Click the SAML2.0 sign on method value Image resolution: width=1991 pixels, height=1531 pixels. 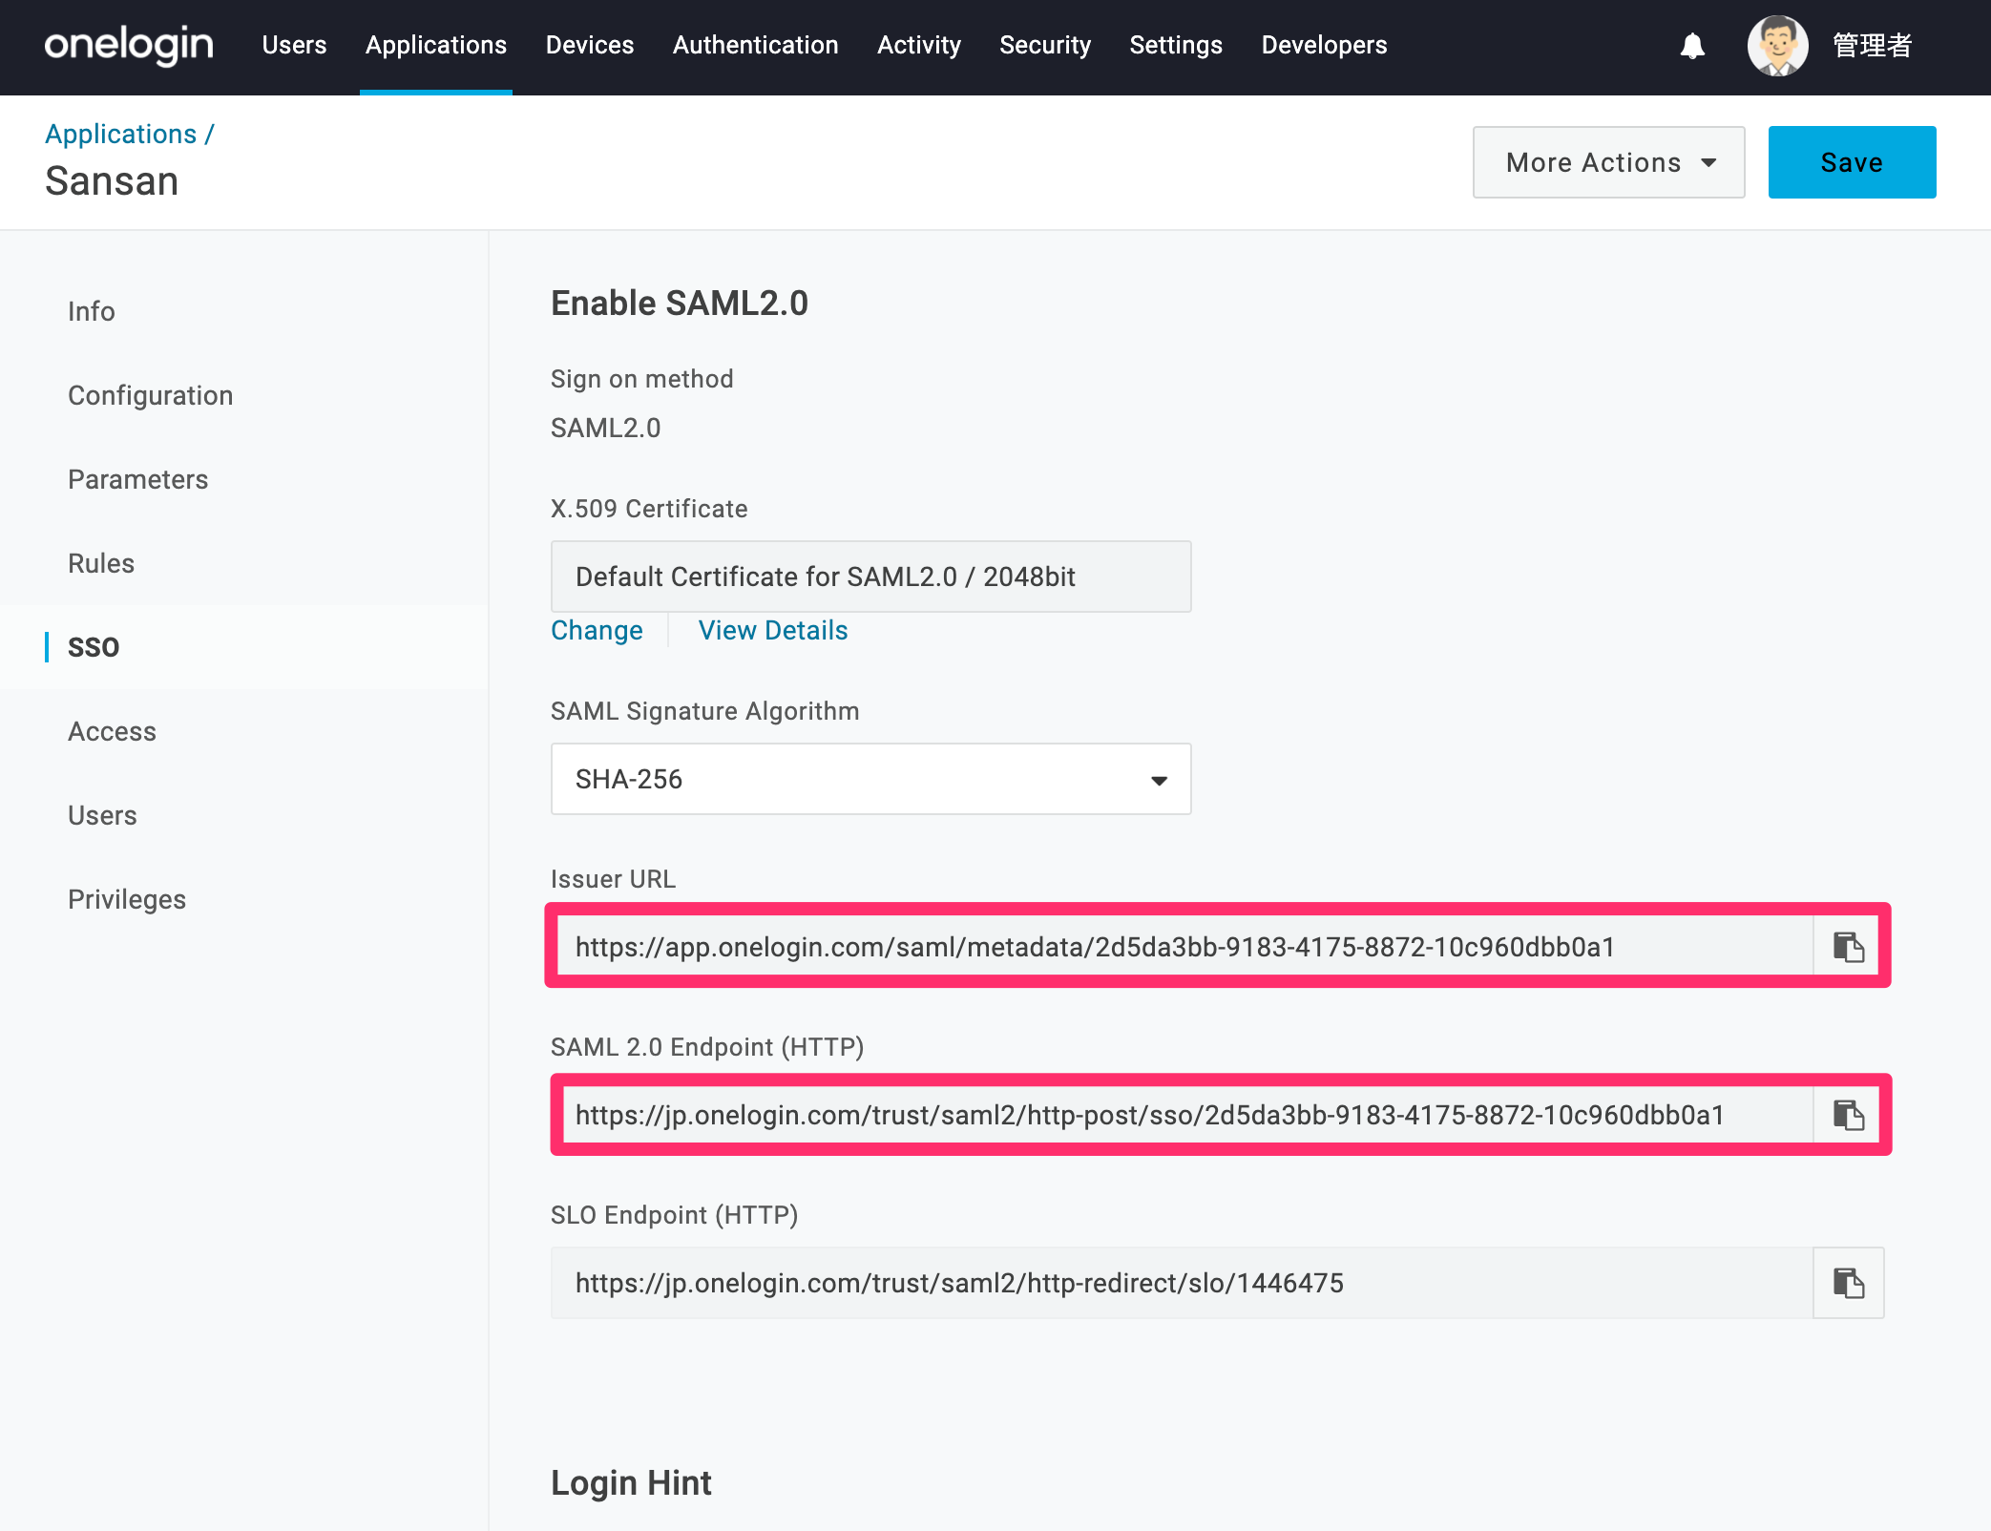[x=606, y=428]
